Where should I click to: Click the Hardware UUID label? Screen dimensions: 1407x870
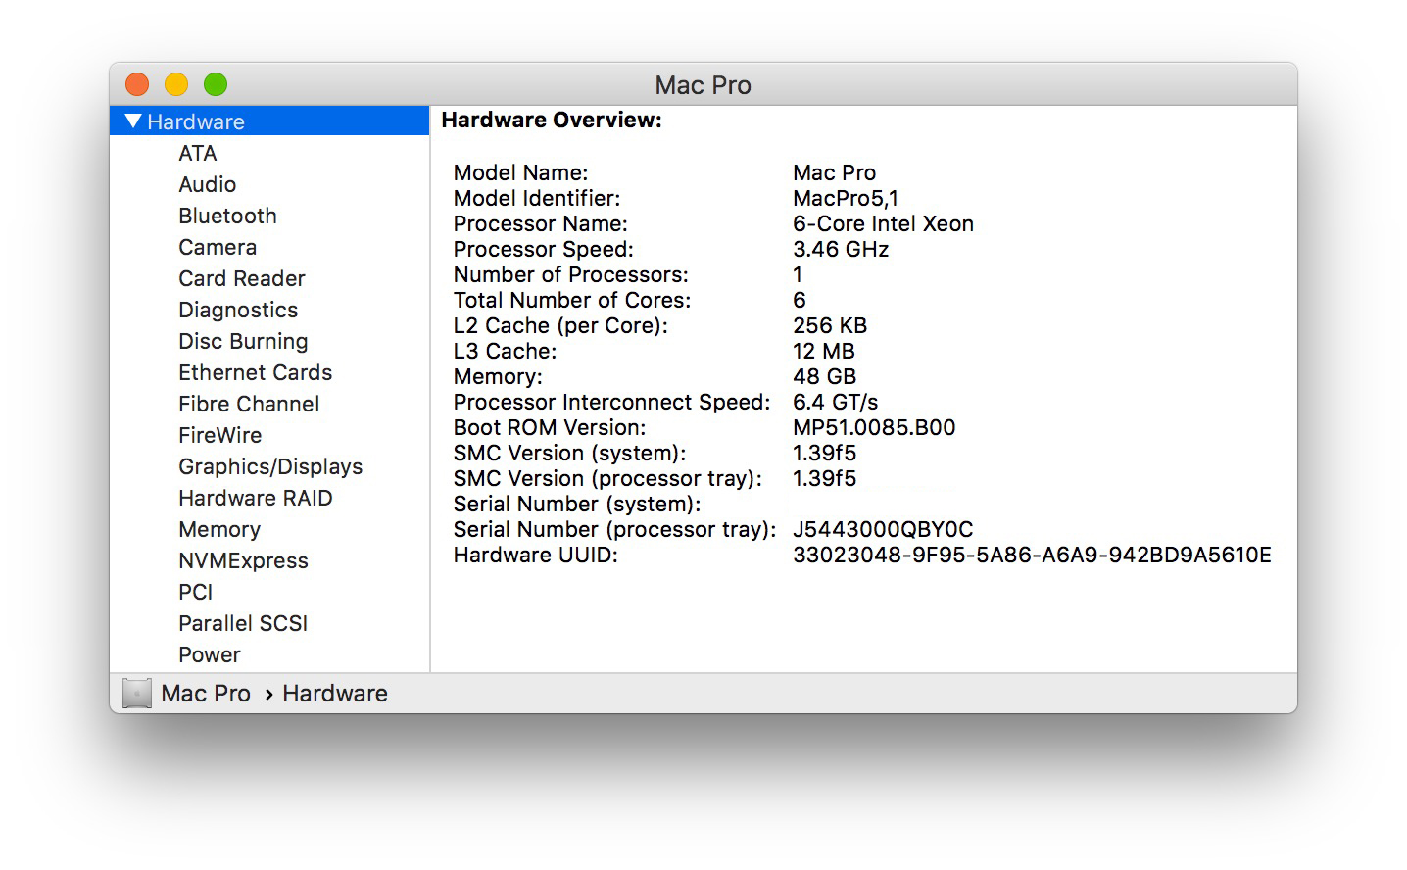pyautogui.click(x=536, y=556)
